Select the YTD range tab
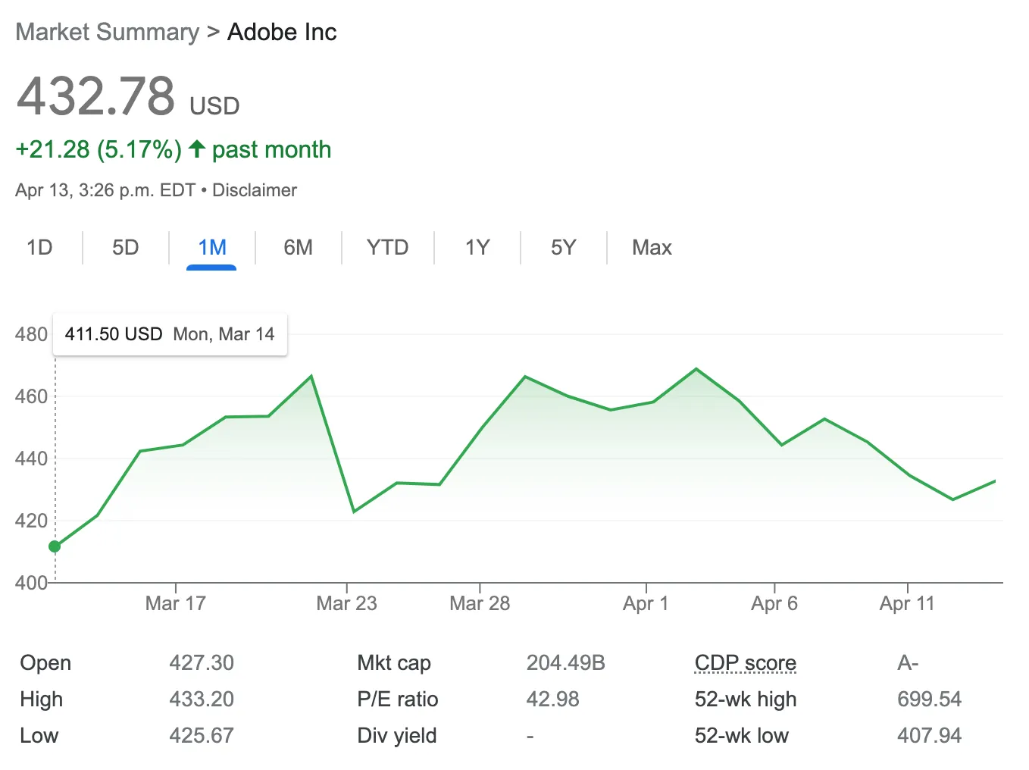The width and height of the screenshot is (1029, 770). tap(387, 248)
